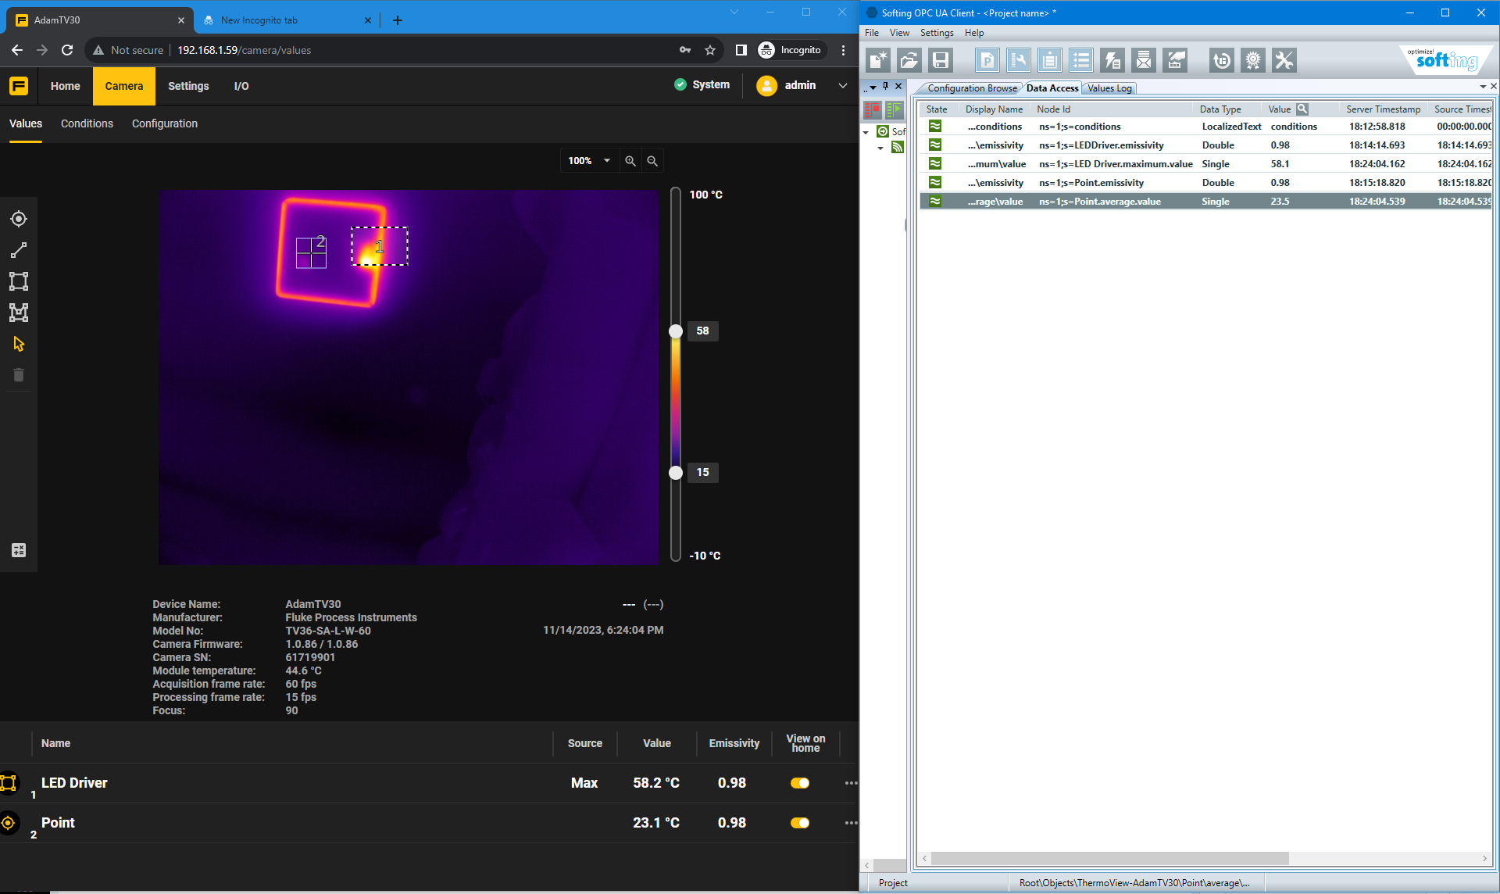This screenshot has height=894, width=1500.
Task: Pick the arrow selection pointer tool
Action: tap(19, 344)
